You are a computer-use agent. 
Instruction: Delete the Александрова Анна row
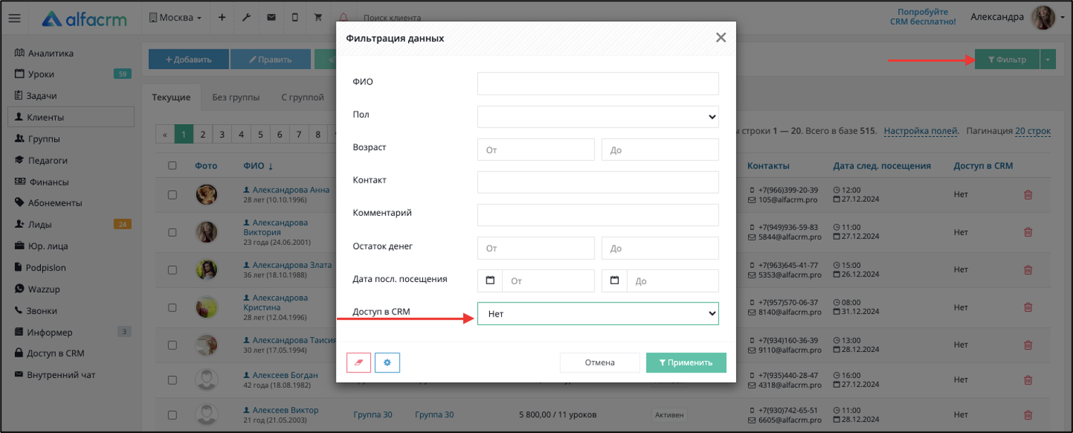1028,195
